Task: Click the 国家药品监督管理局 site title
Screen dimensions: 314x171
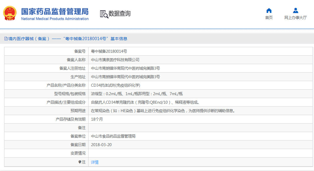Action: tap(55, 11)
